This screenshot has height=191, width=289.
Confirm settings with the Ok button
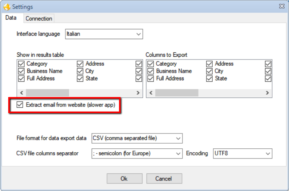pos(125,178)
